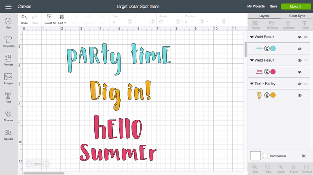Screen dimensions: 313x175
Task: Click the Blank Canvas white color circle
Action: point(265,156)
